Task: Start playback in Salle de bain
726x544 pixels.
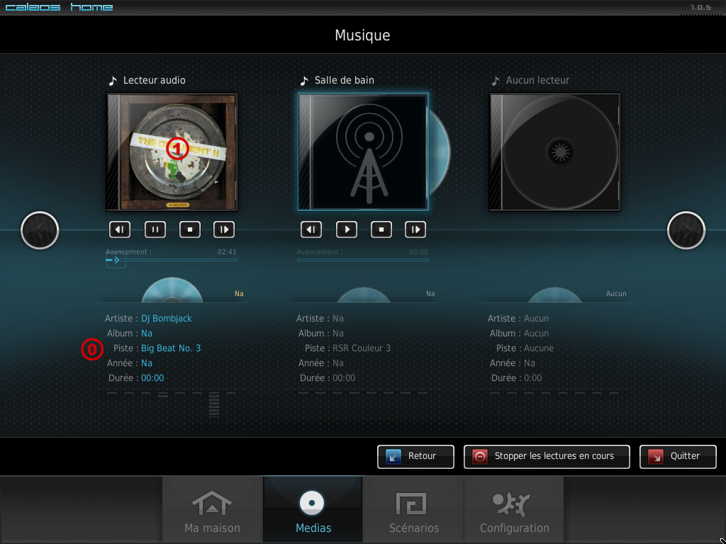Action: [346, 229]
